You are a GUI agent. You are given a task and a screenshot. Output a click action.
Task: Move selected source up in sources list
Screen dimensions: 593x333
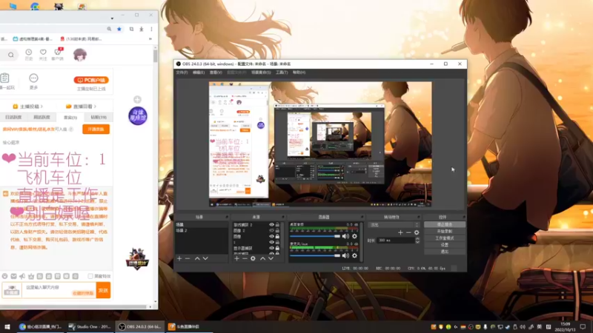tap(262, 258)
